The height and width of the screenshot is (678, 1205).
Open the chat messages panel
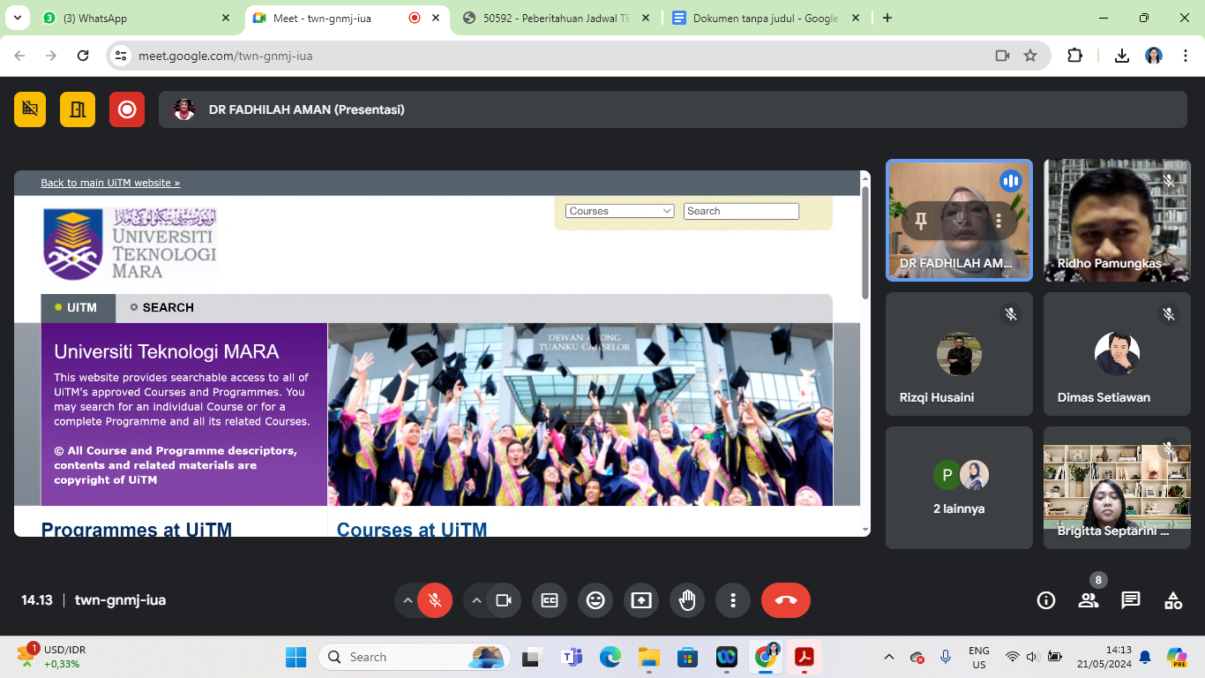(x=1131, y=600)
